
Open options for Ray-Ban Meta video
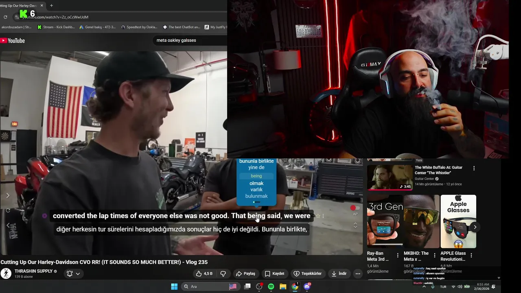point(398,256)
